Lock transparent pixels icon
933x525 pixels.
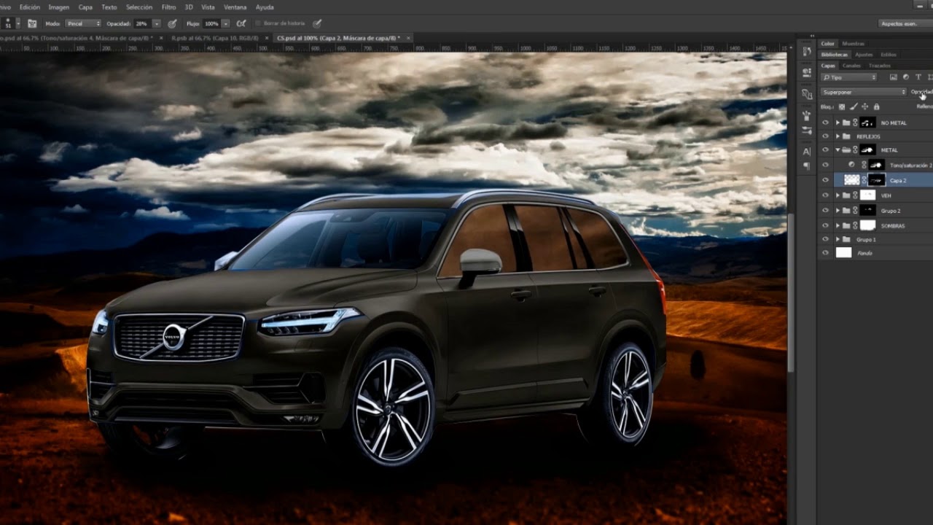[842, 106]
